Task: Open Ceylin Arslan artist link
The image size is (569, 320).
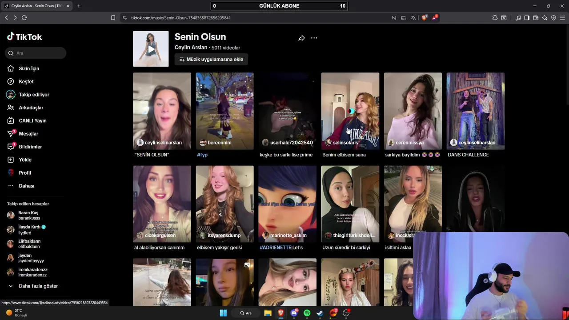Action: (x=191, y=48)
